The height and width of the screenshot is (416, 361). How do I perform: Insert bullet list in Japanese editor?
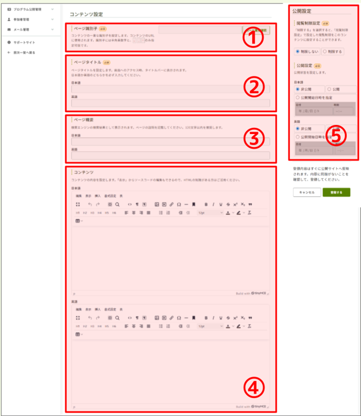click(160, 213)
